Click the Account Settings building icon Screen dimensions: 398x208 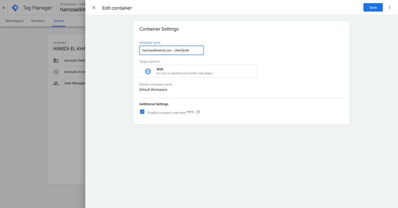pyautogui.click(x=56, y=61)
